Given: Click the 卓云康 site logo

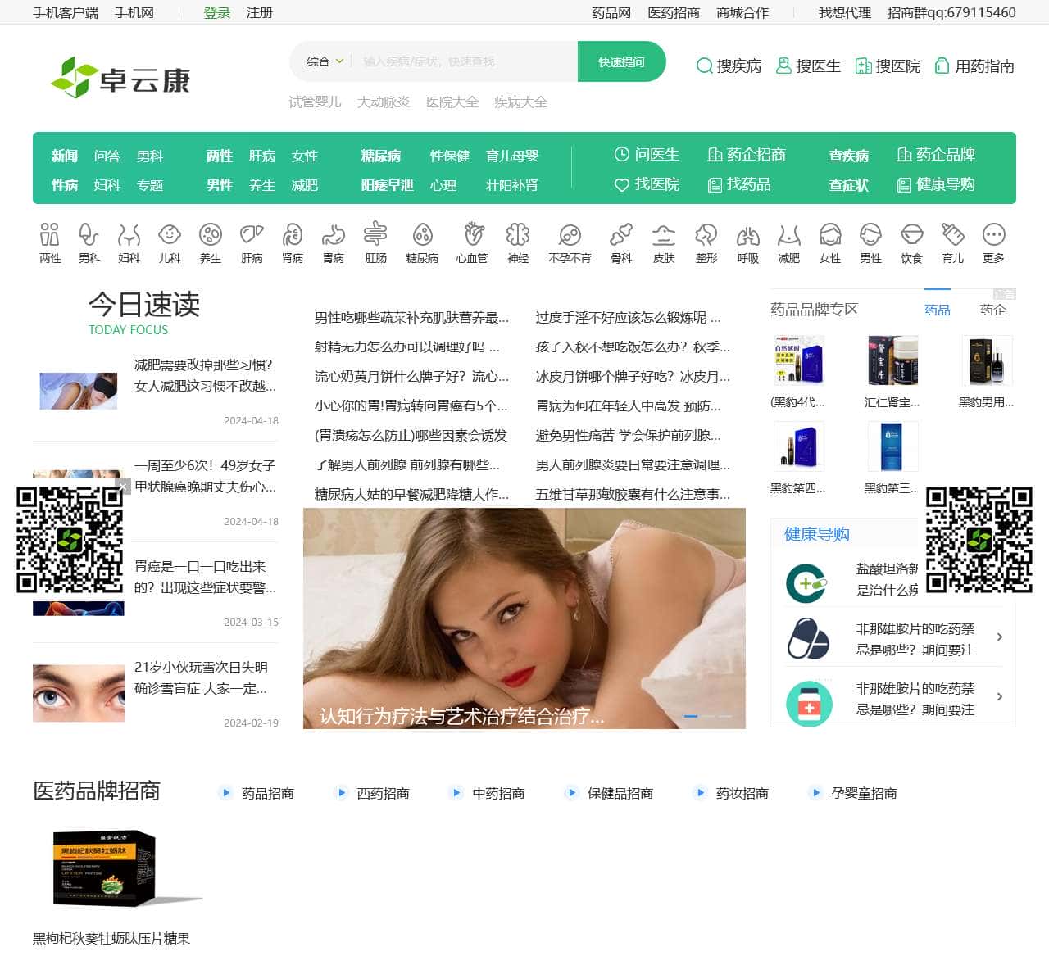Looking at the screenshot, I should [x=120, y=79].
